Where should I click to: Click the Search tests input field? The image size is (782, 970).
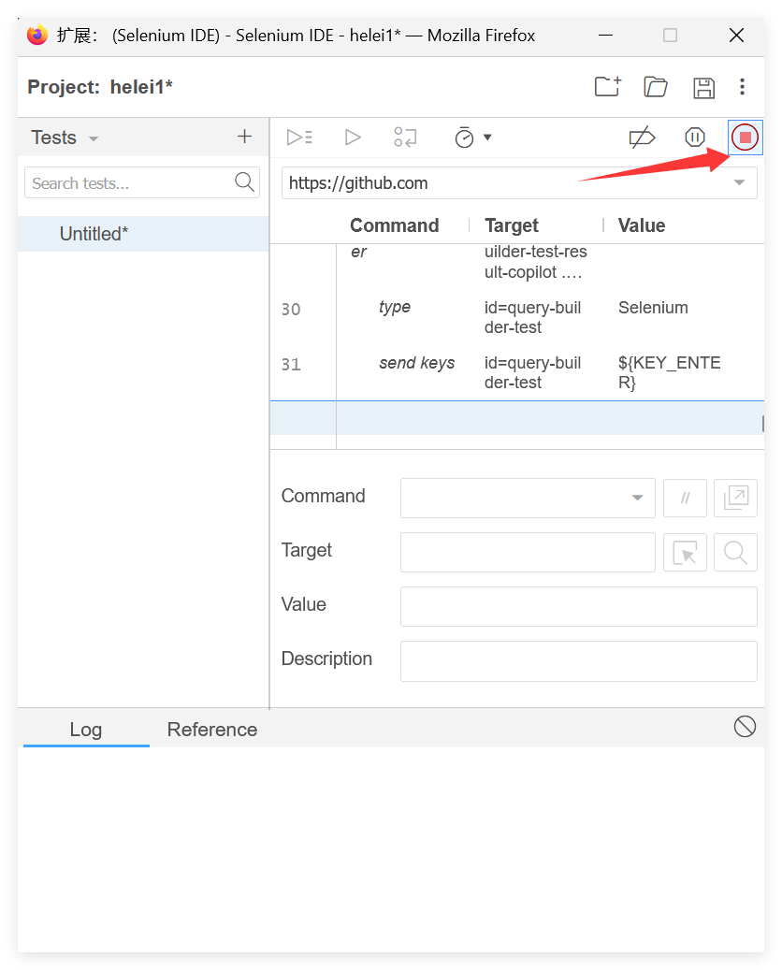click(129, 183)
